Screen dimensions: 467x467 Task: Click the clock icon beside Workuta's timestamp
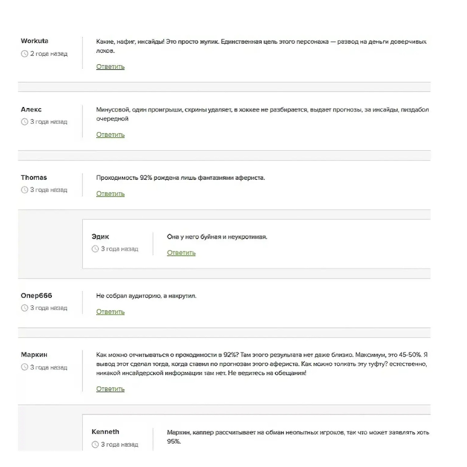tap(25, 54)
